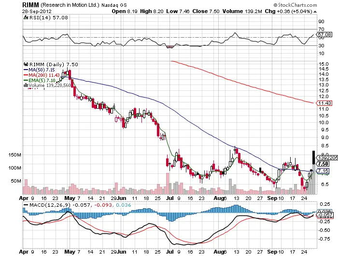The image size is (338, 256).
Task: Click the up triangle next to the change percentage
Action: pos(315,12)
